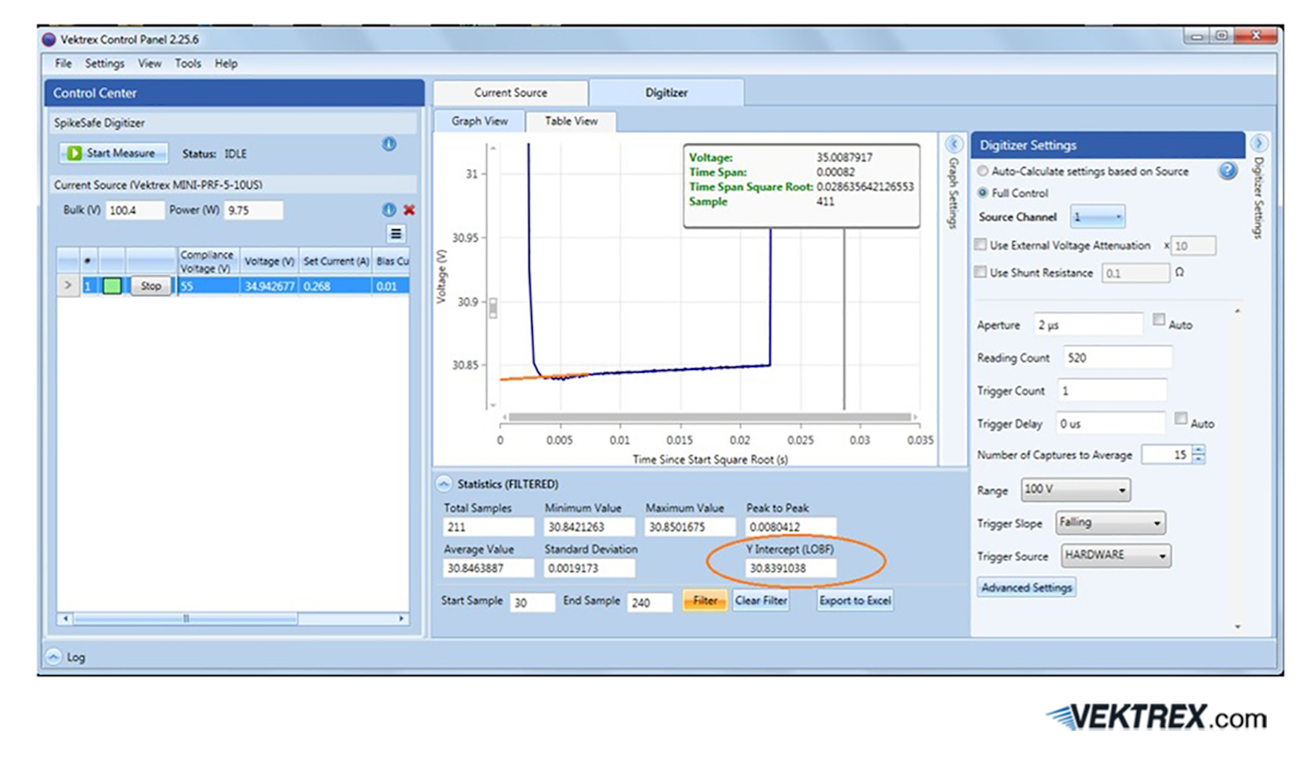Switch to the Table View tab
Screen dimensions: 1316x761
point(571,121)
